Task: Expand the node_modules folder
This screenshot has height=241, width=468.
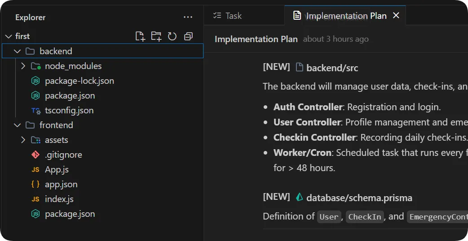Action: pos(23,66)
